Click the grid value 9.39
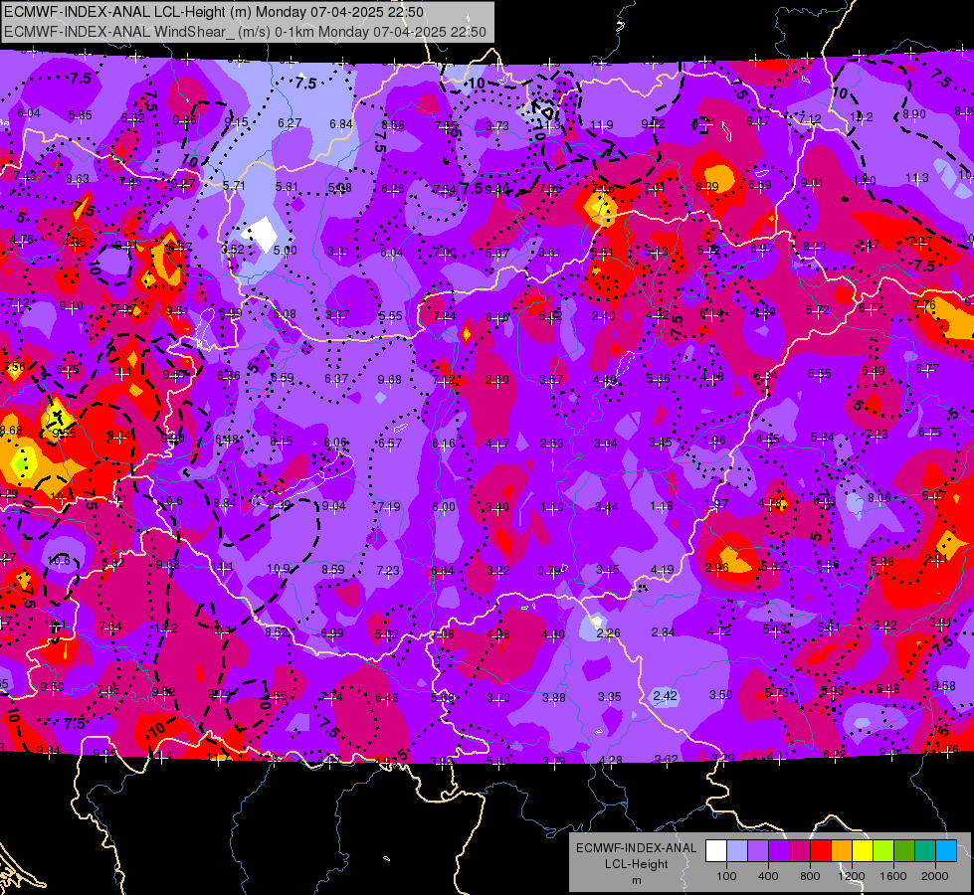Image resolution: width=974 pixels, height=895 pixels. tap(279, 505)
